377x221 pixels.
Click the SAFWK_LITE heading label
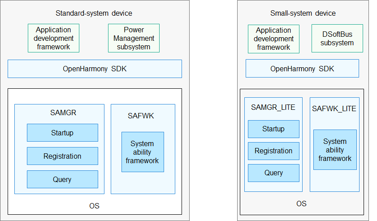pos(334,108)
